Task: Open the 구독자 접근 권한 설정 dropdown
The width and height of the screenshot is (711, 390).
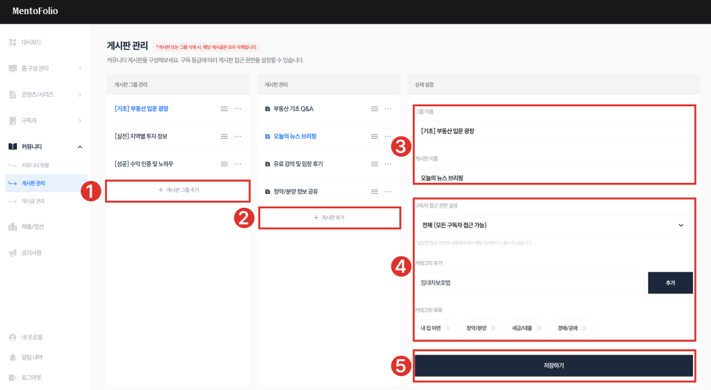Action: click(x=554, y=225)
